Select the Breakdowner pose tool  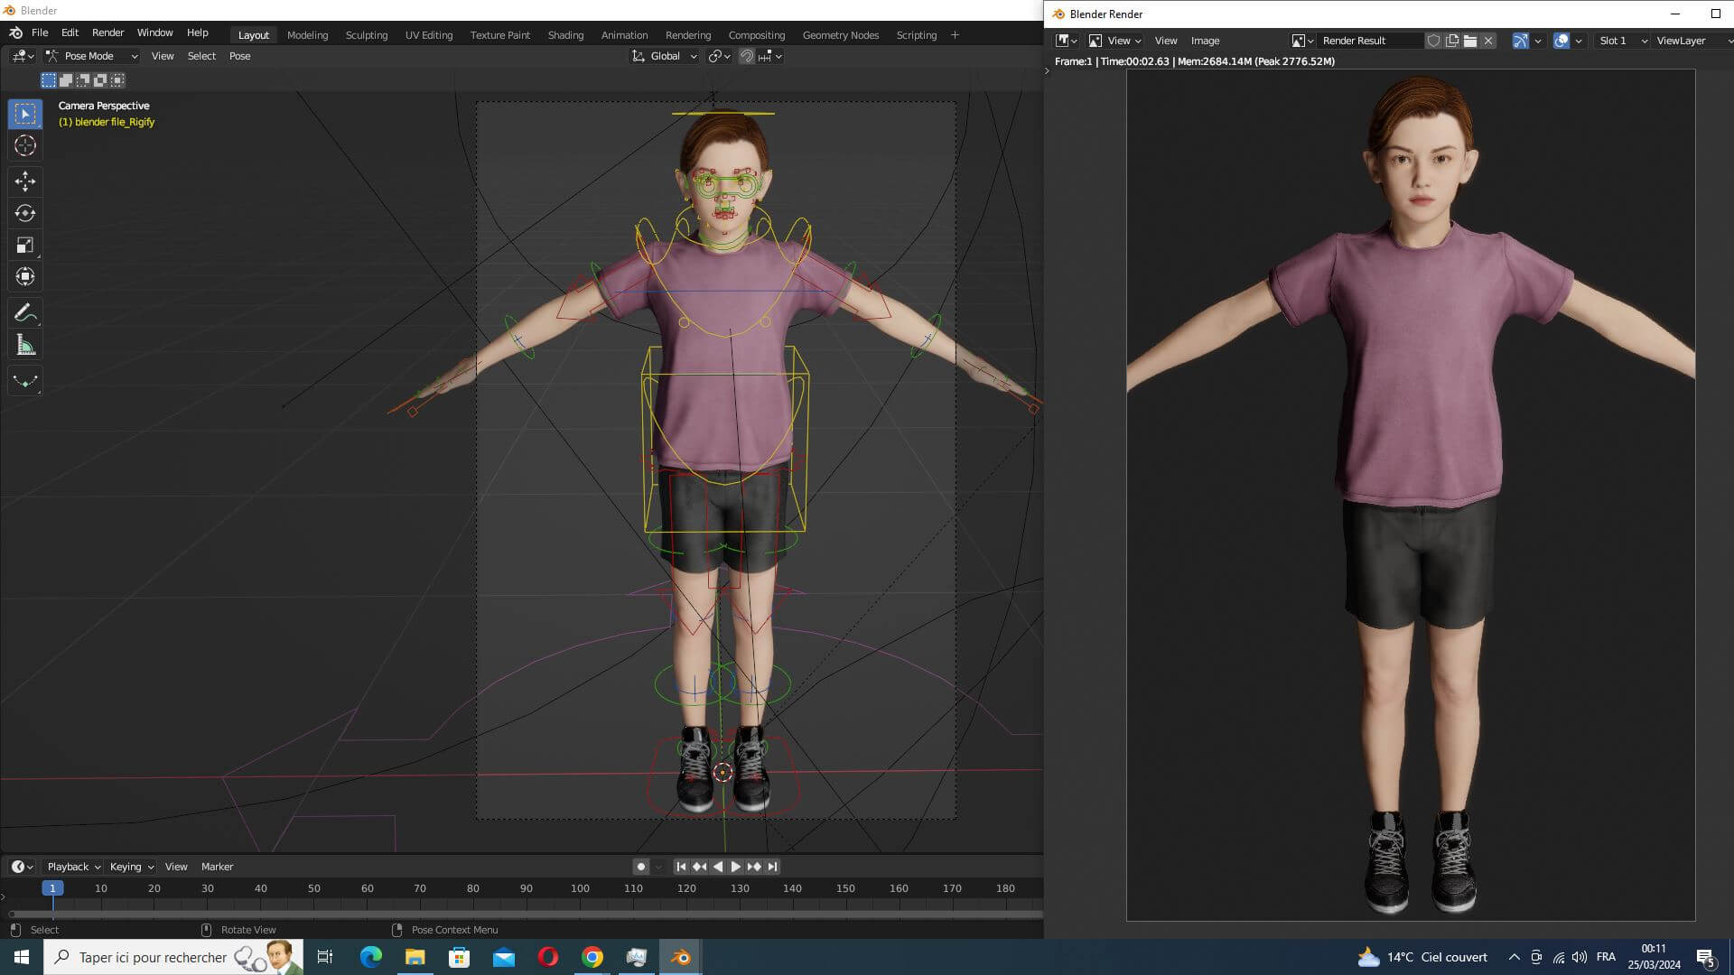[x=25, y=381]
